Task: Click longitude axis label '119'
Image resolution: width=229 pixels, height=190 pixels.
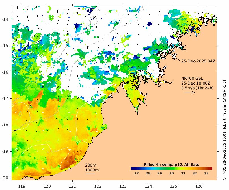Action: [x=22, y=186]
